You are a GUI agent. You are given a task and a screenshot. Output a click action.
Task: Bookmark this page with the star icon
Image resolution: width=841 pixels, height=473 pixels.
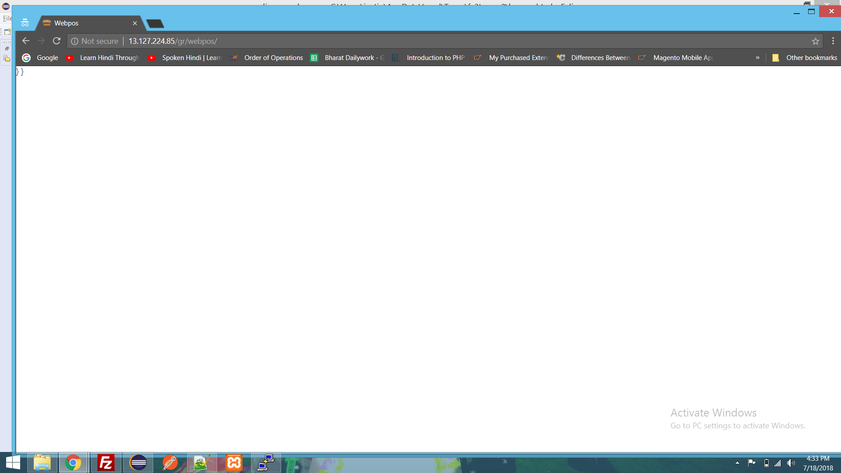pyautogui.click(x=815, y=41)
